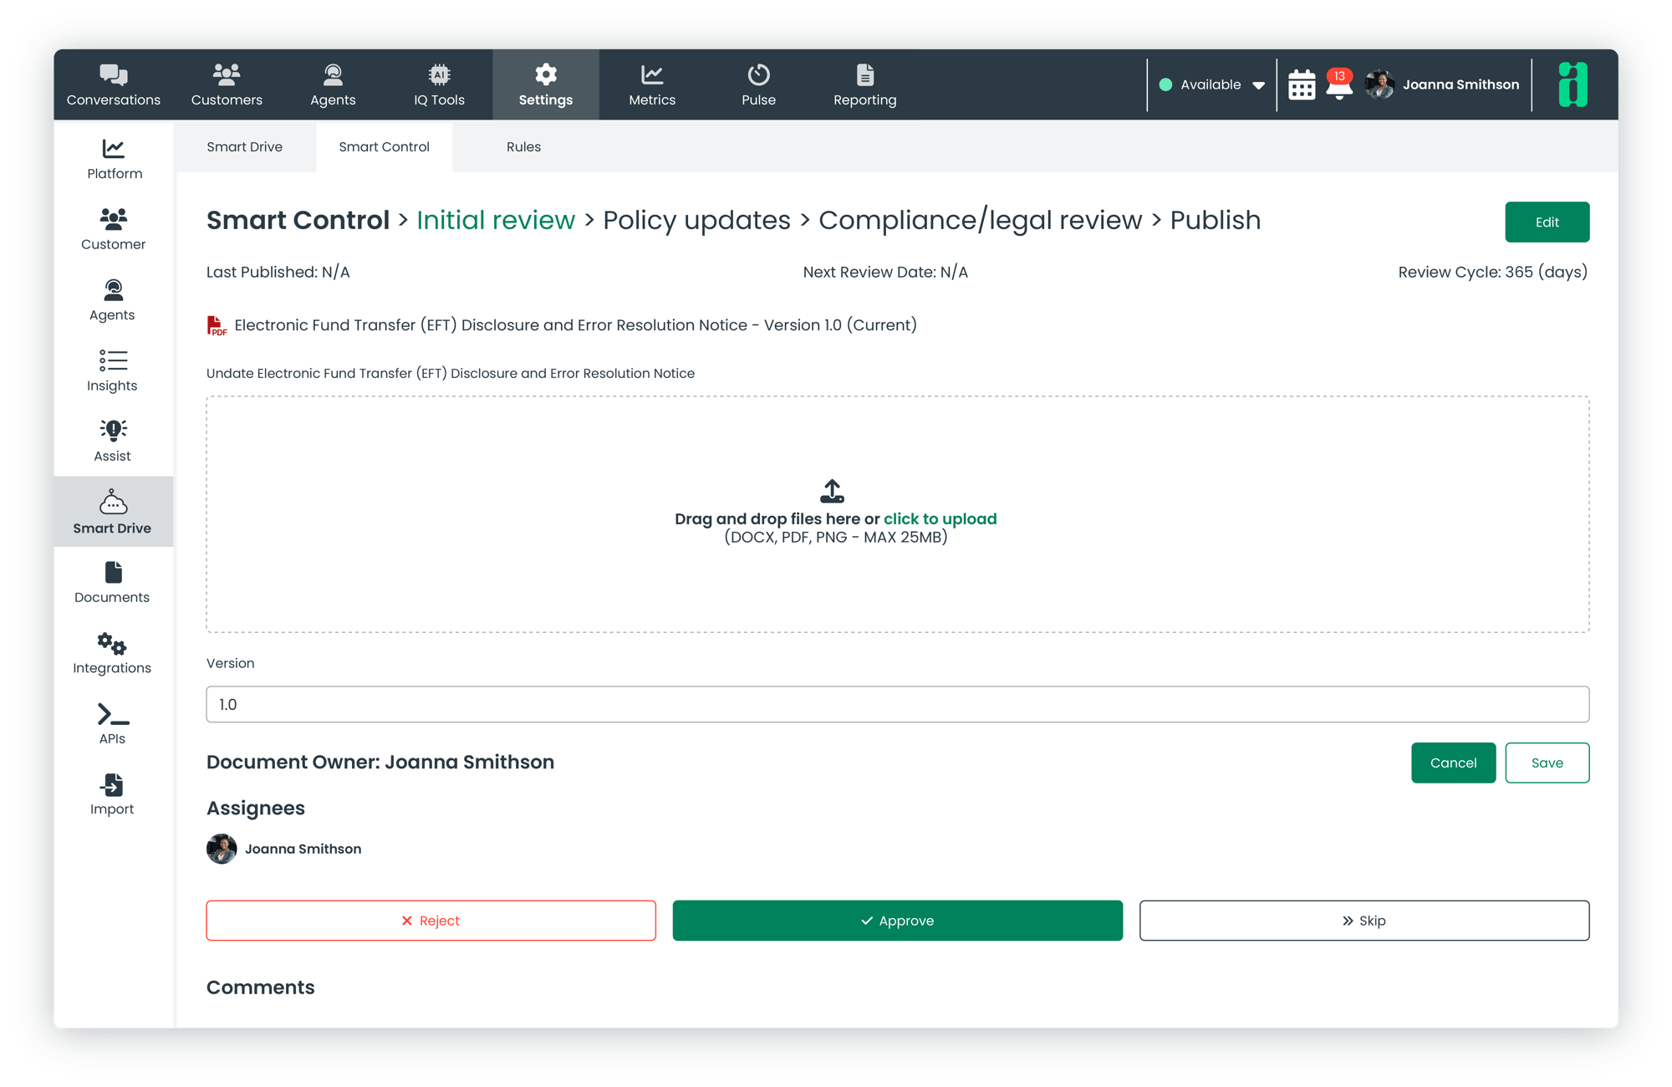
Task: Open Integrations in the sidebar
Action: tap(113, 653)
